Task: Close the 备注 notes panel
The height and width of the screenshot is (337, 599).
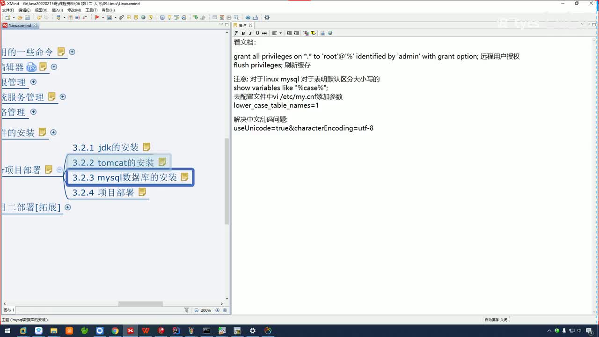Action: (x=250, y=25)
